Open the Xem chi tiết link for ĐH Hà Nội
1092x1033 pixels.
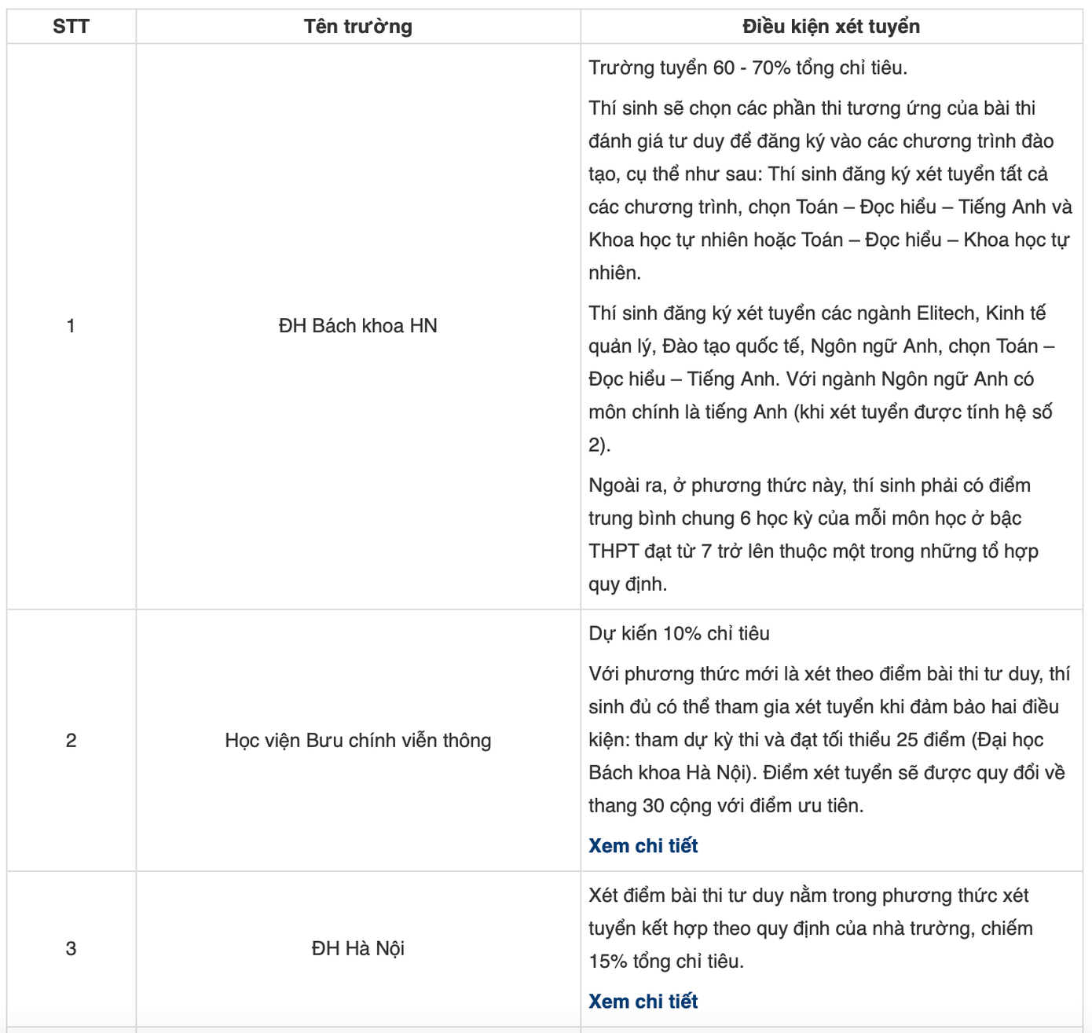(x=643, y=1002)
